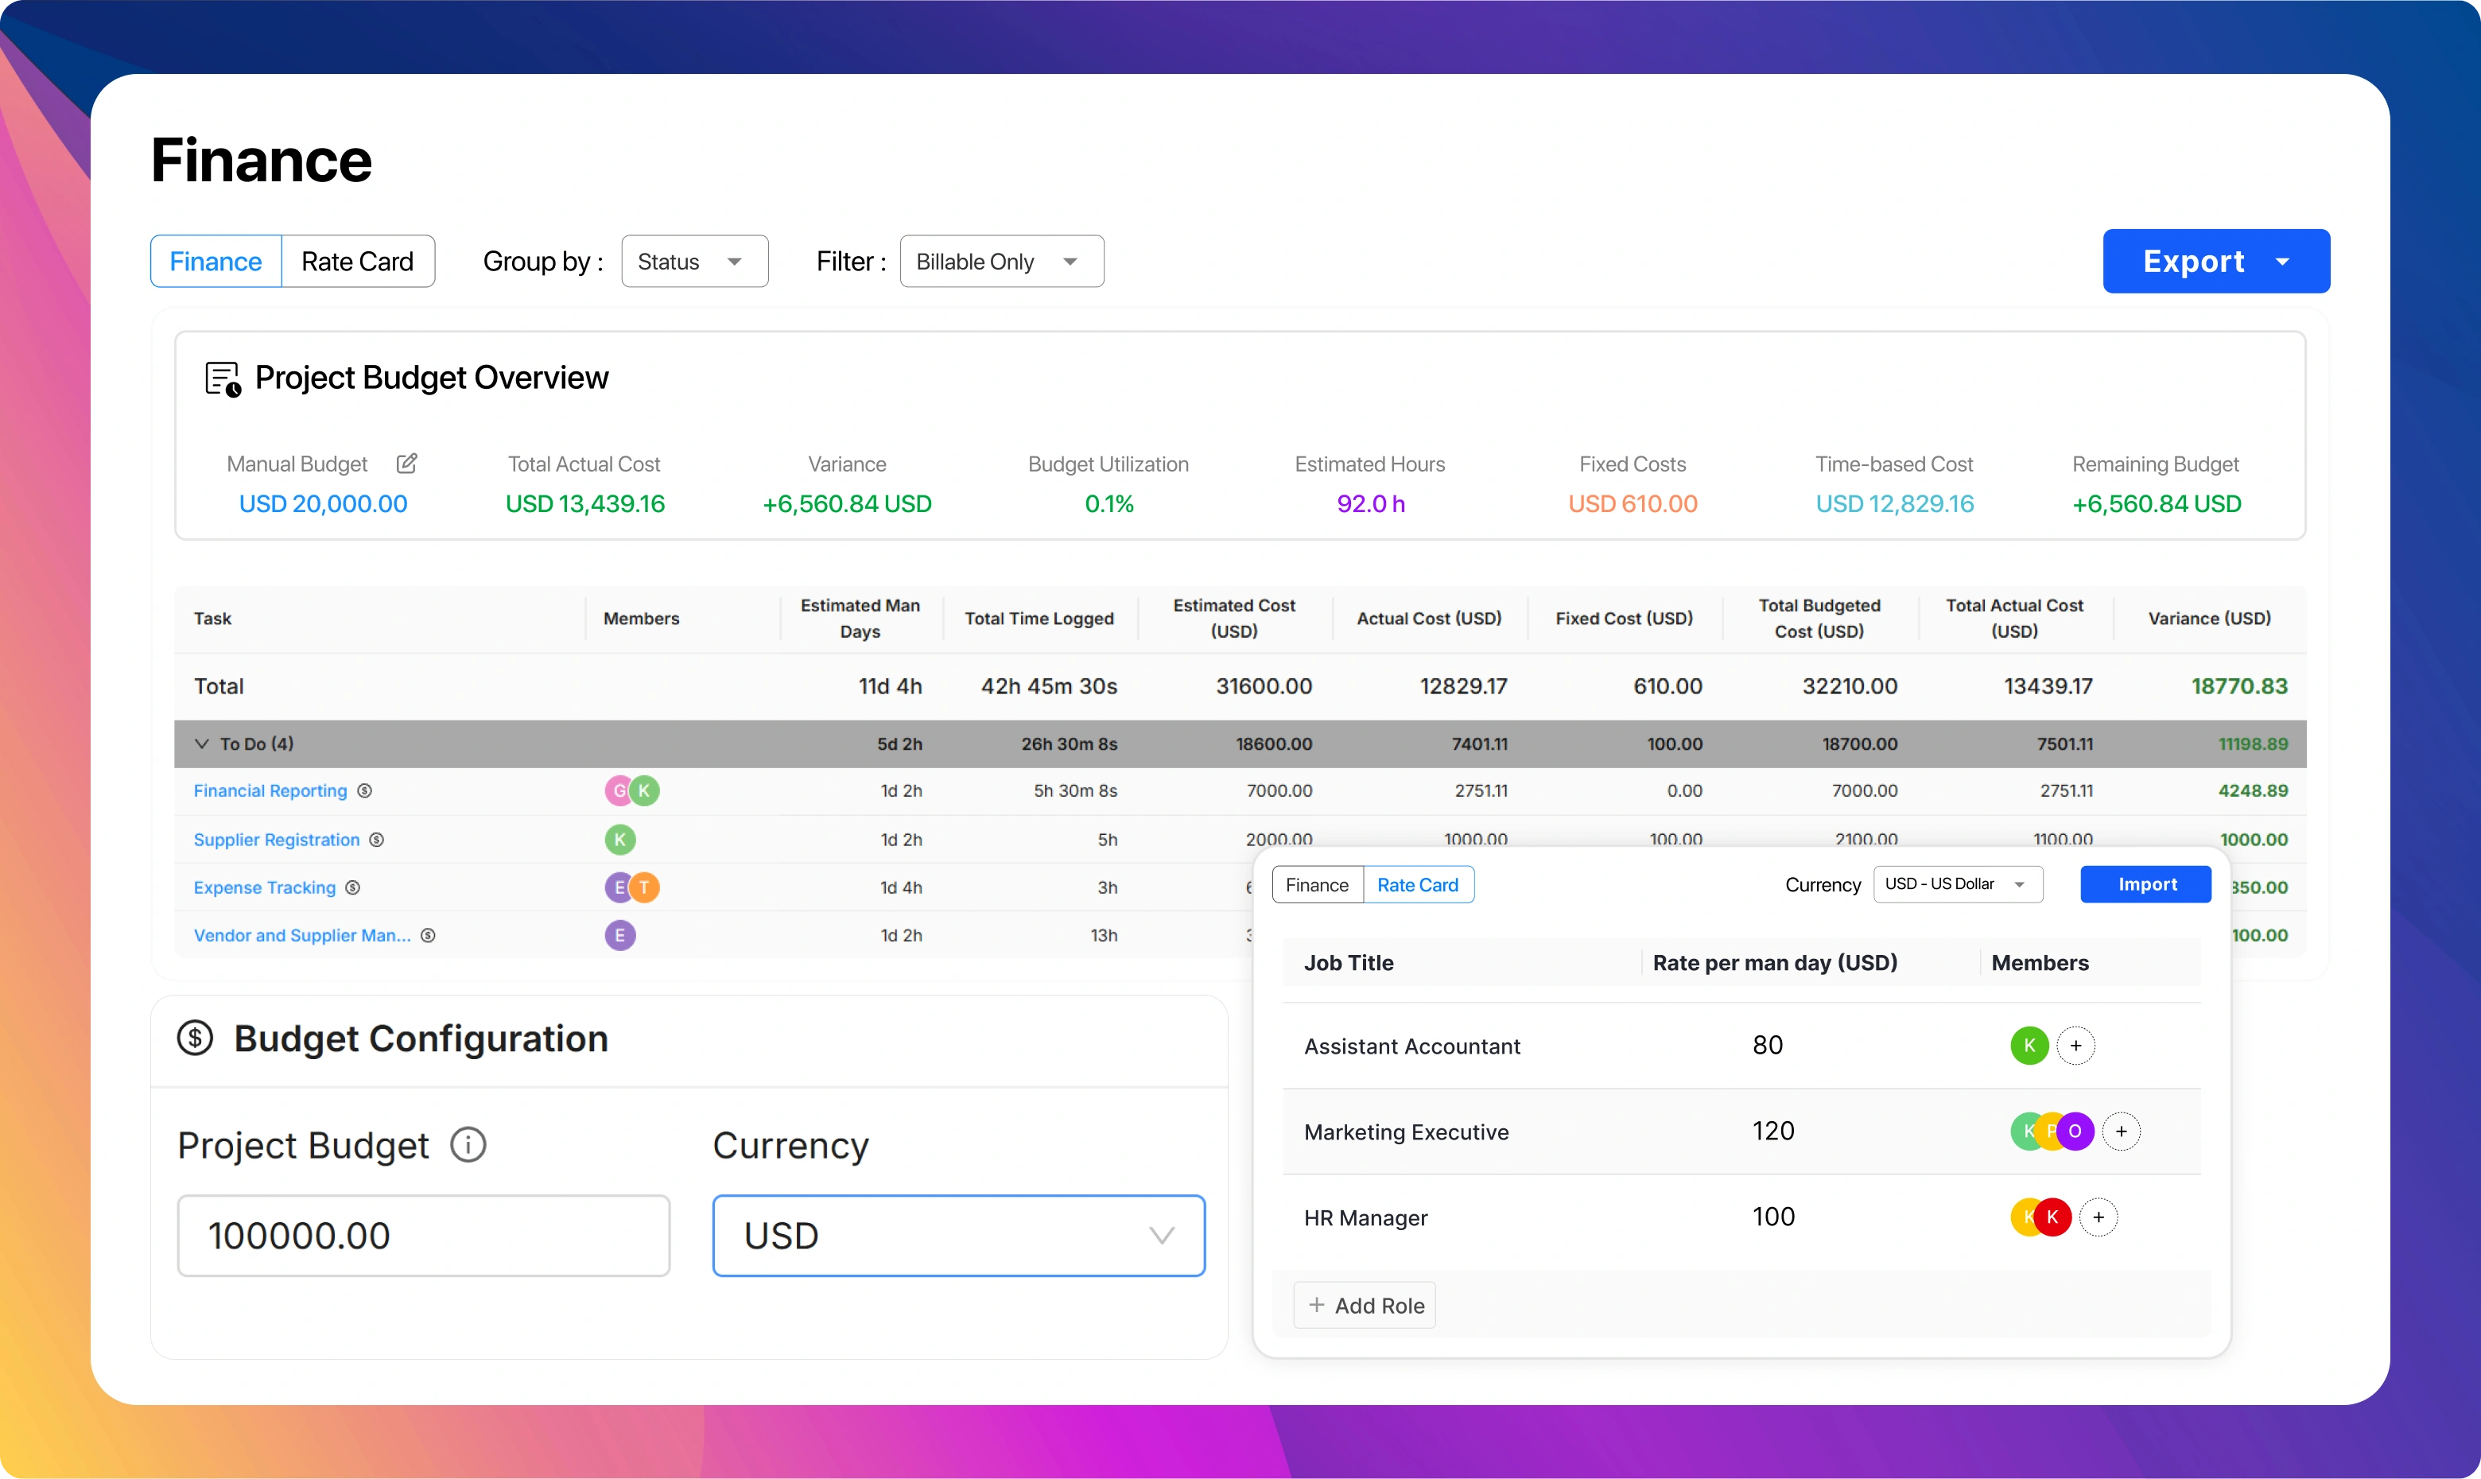The height and width of the screenshot is (1479, 2481).
Task: Click billable dollar icon beside Financial Reporting
Action: tap(365, 790)
